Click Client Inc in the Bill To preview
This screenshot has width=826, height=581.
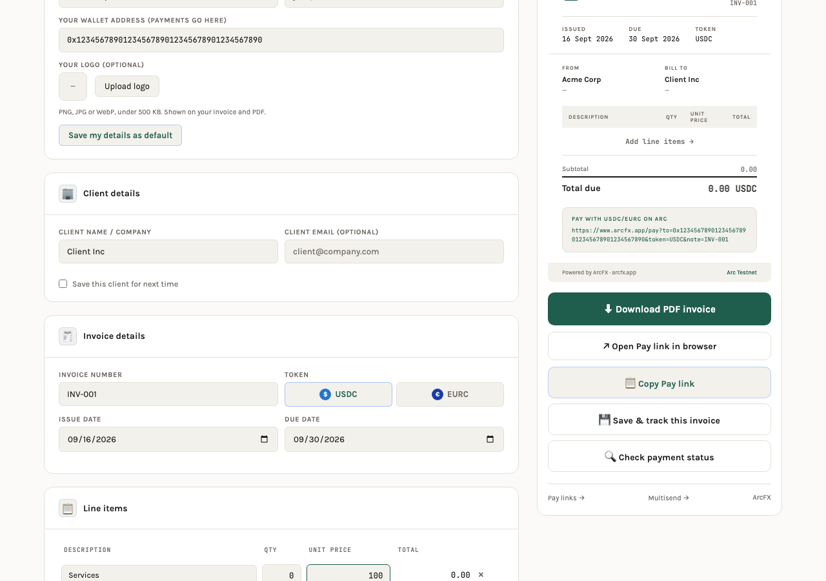(682, 79)
